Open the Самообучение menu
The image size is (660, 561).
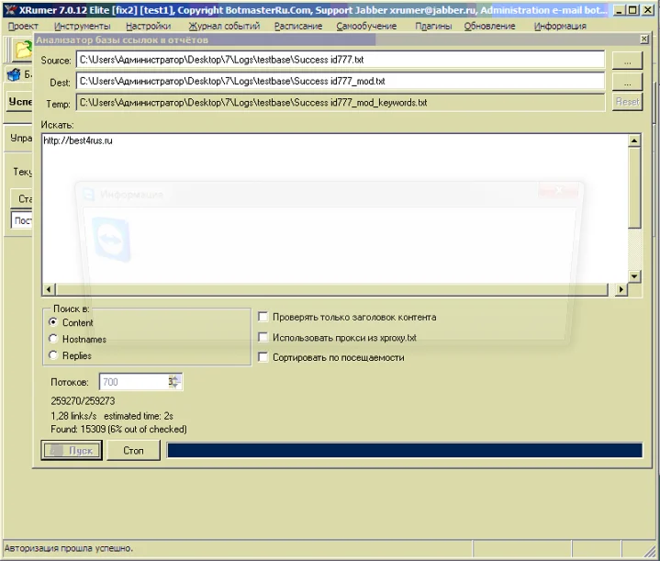click(366, 26)
